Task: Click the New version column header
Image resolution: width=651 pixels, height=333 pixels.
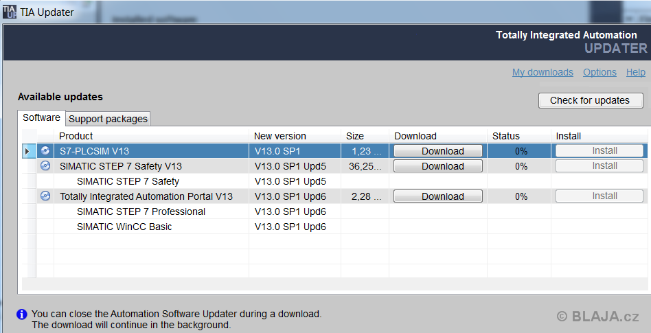Action: click(x=295, y=136)
